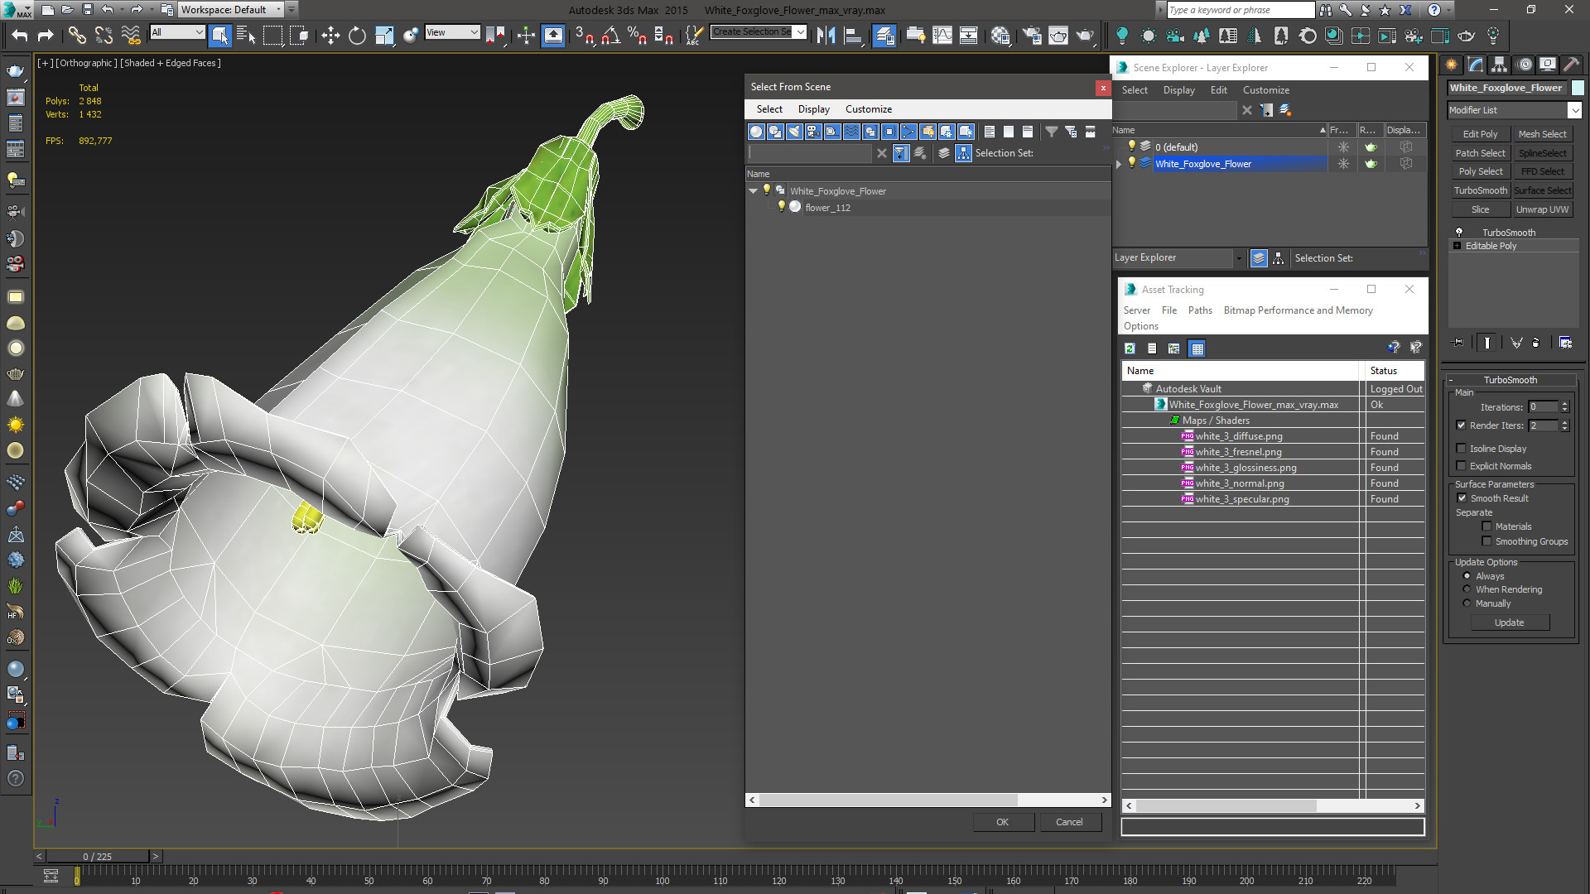Uncheck the Smooth Result checkbox
This screenshot has height=894, width=1590.
coord(1462,498)
